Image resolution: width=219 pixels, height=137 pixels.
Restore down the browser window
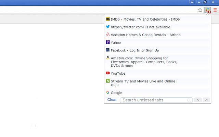(x=205, y=2)
